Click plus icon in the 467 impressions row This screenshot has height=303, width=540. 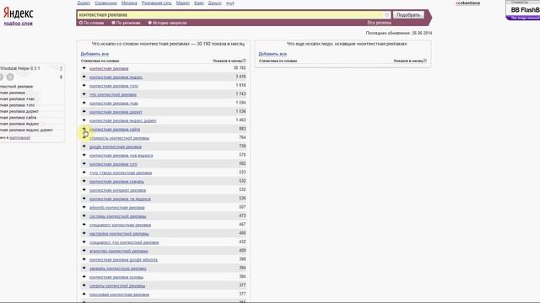click(x=84, y=225)
